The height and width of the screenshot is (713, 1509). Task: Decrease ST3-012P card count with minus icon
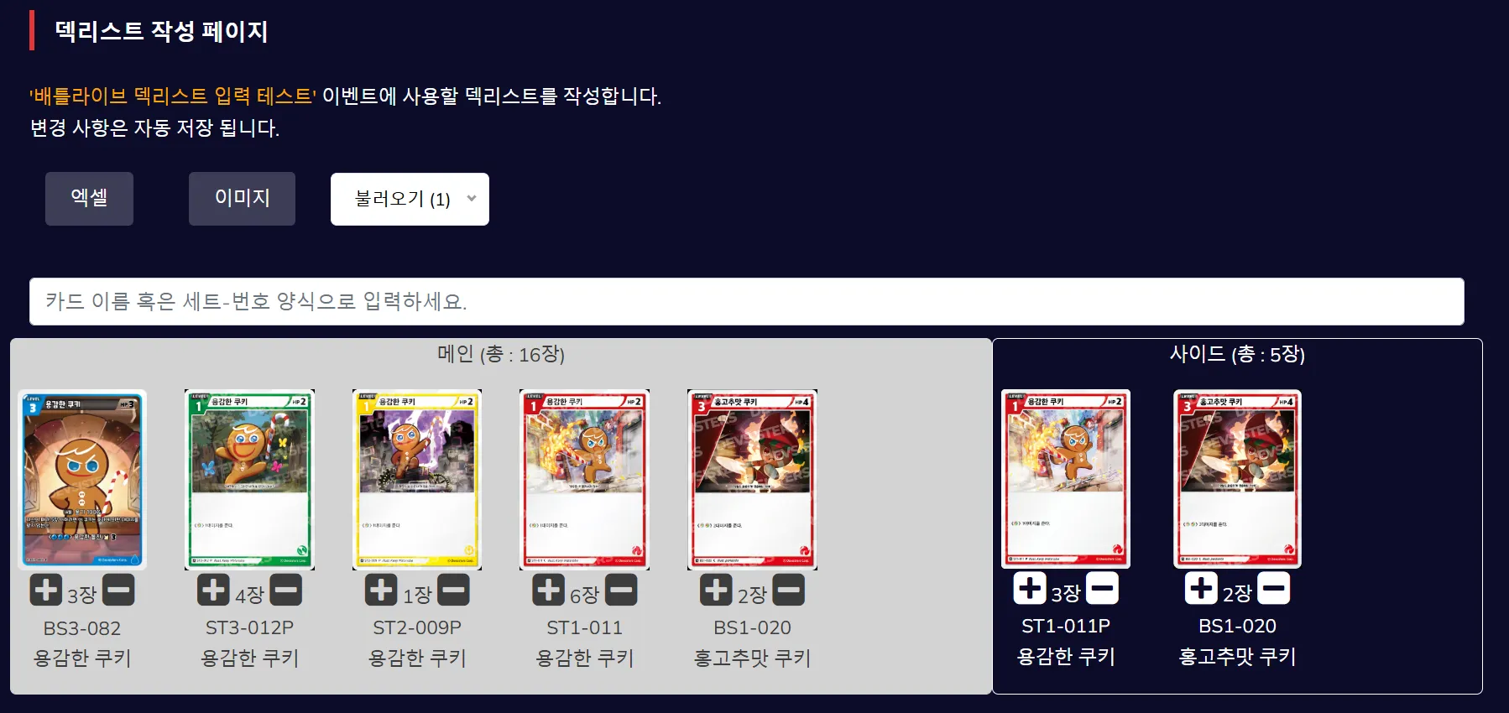[x=285, y=590]
